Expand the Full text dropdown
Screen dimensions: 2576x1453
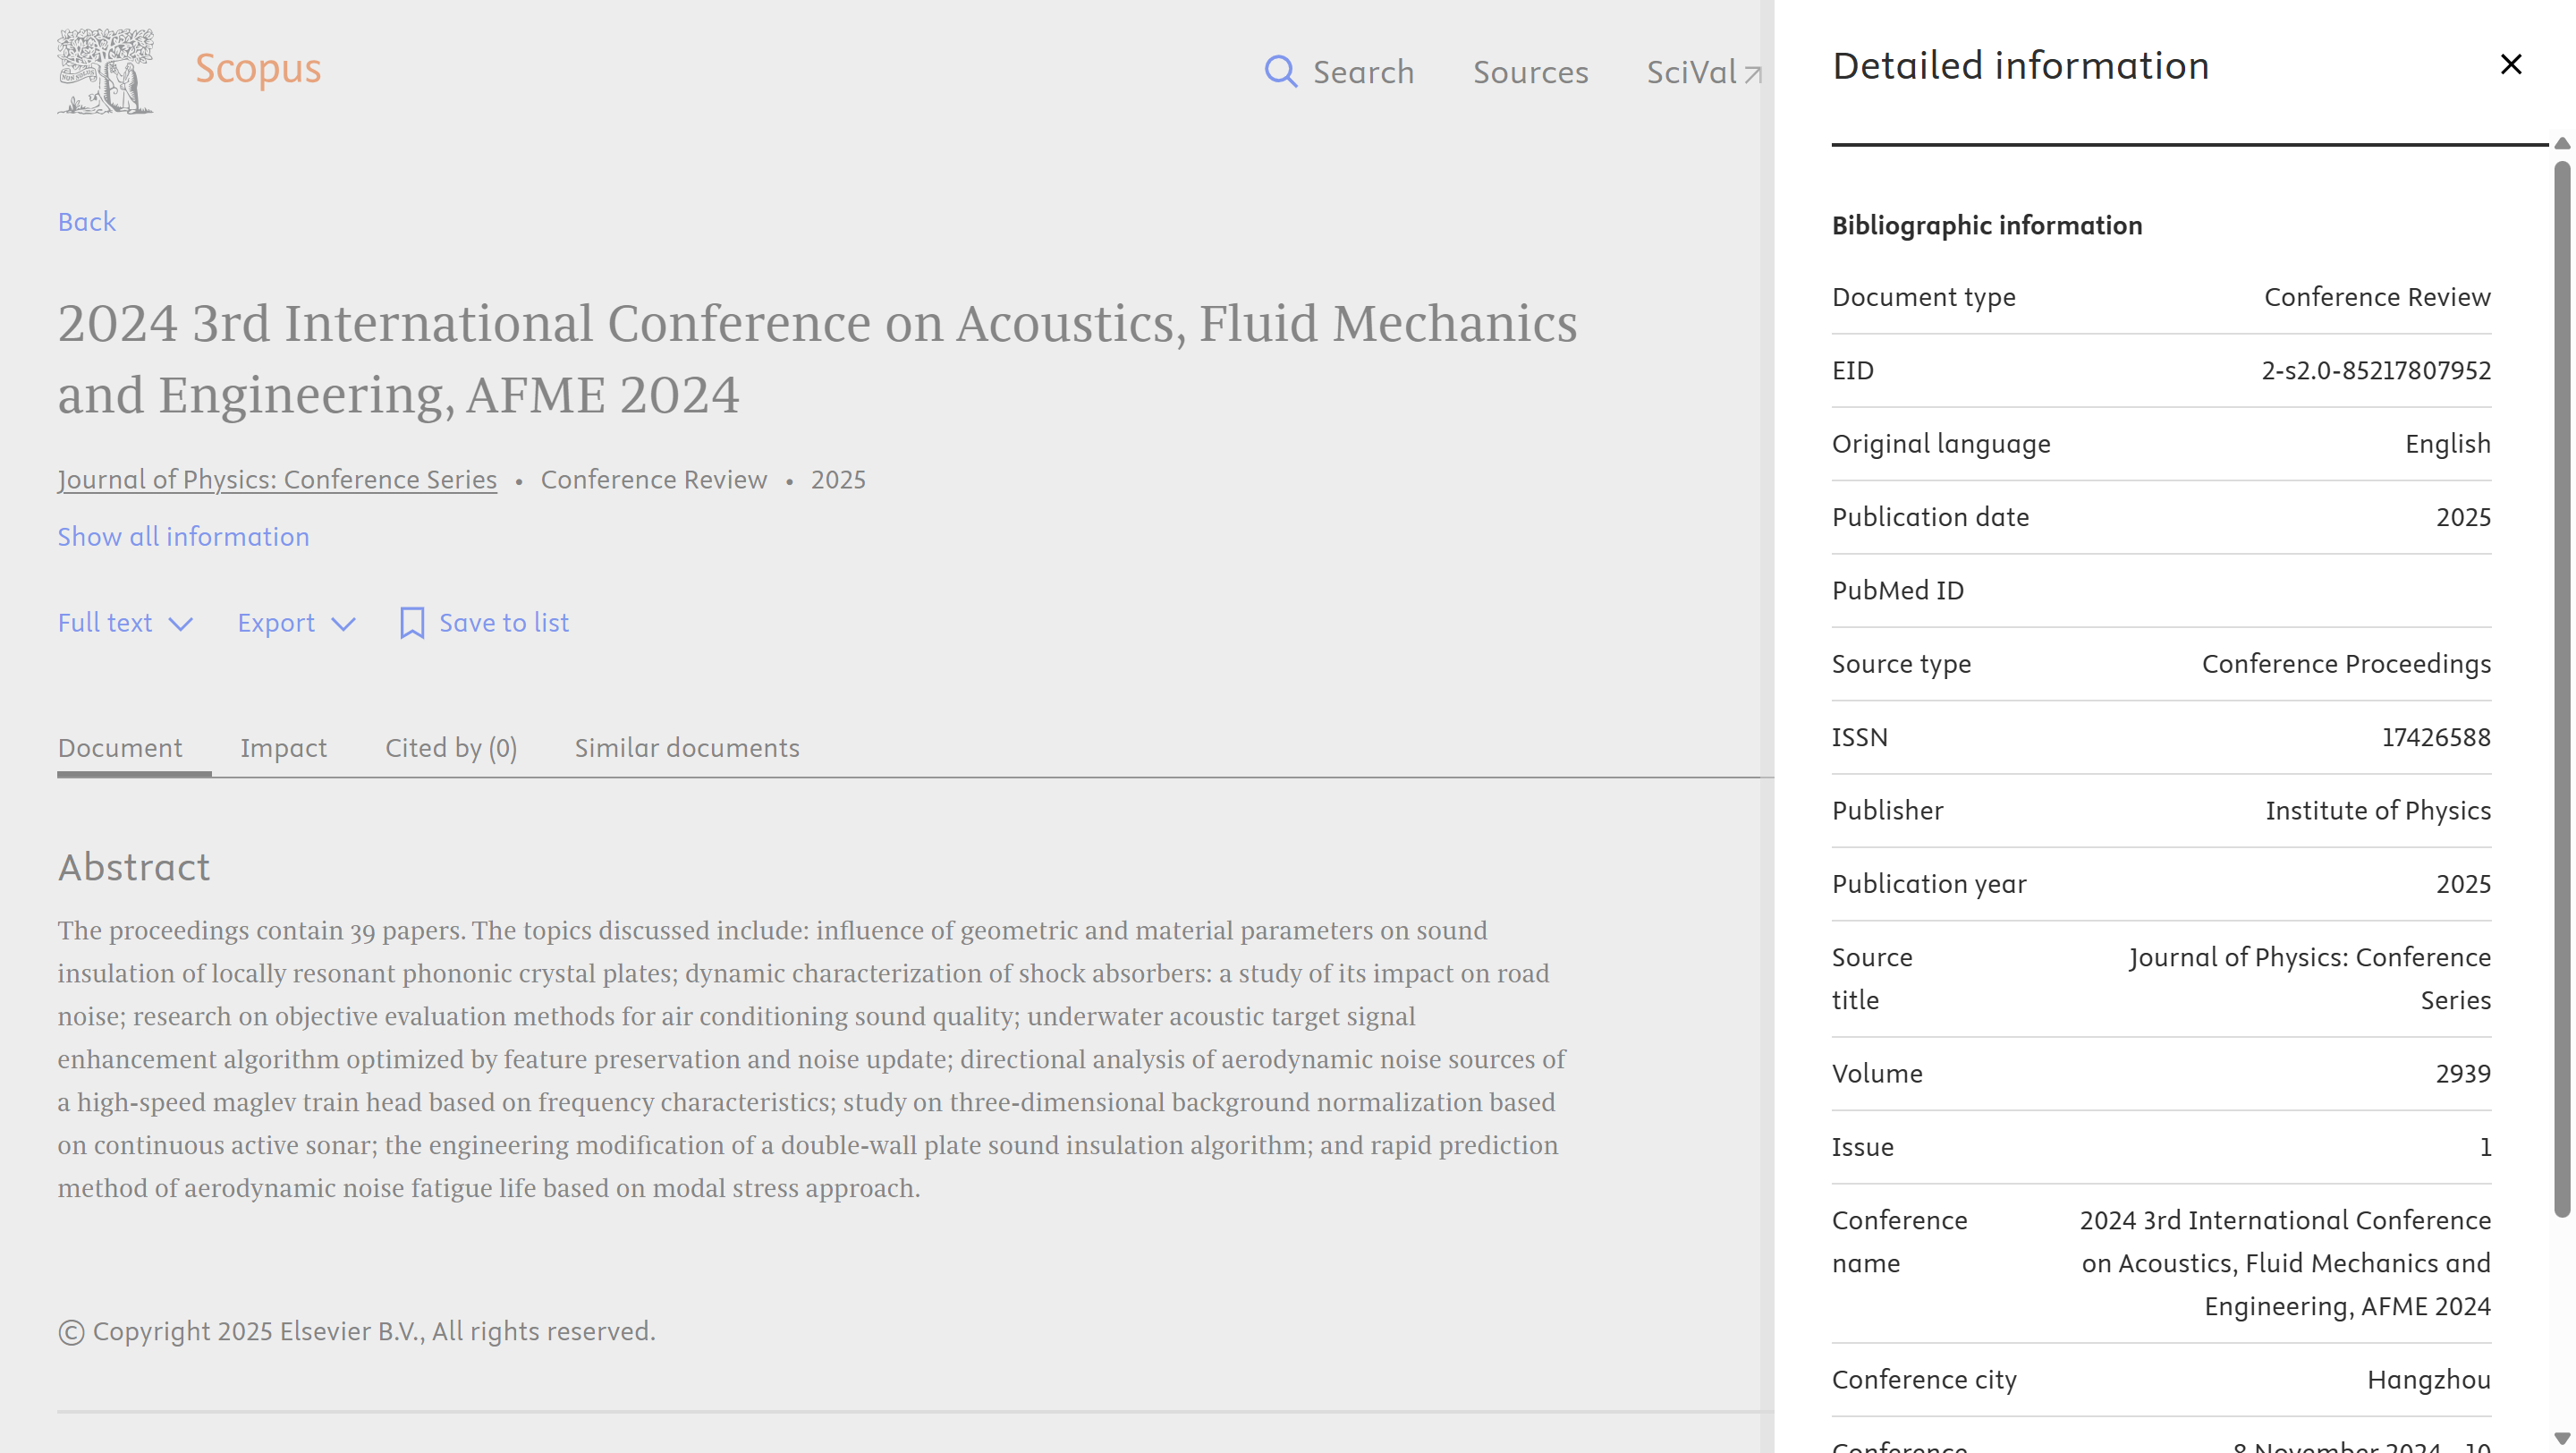tap(125, 623)
